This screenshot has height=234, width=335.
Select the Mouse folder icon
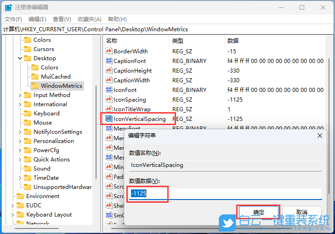[28, 123]
